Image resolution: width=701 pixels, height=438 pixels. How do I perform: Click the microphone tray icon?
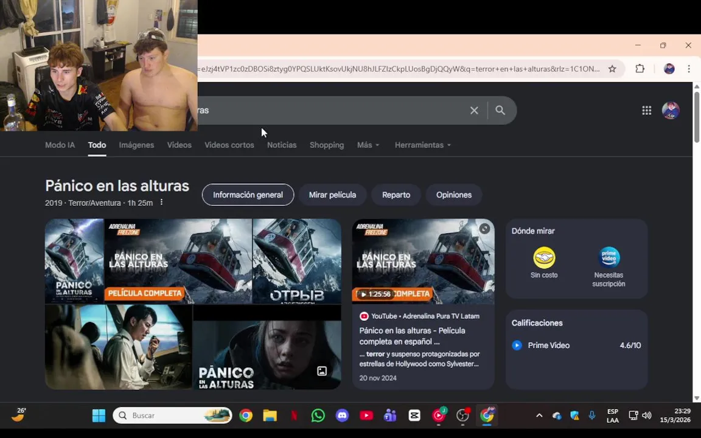(592, 415)
